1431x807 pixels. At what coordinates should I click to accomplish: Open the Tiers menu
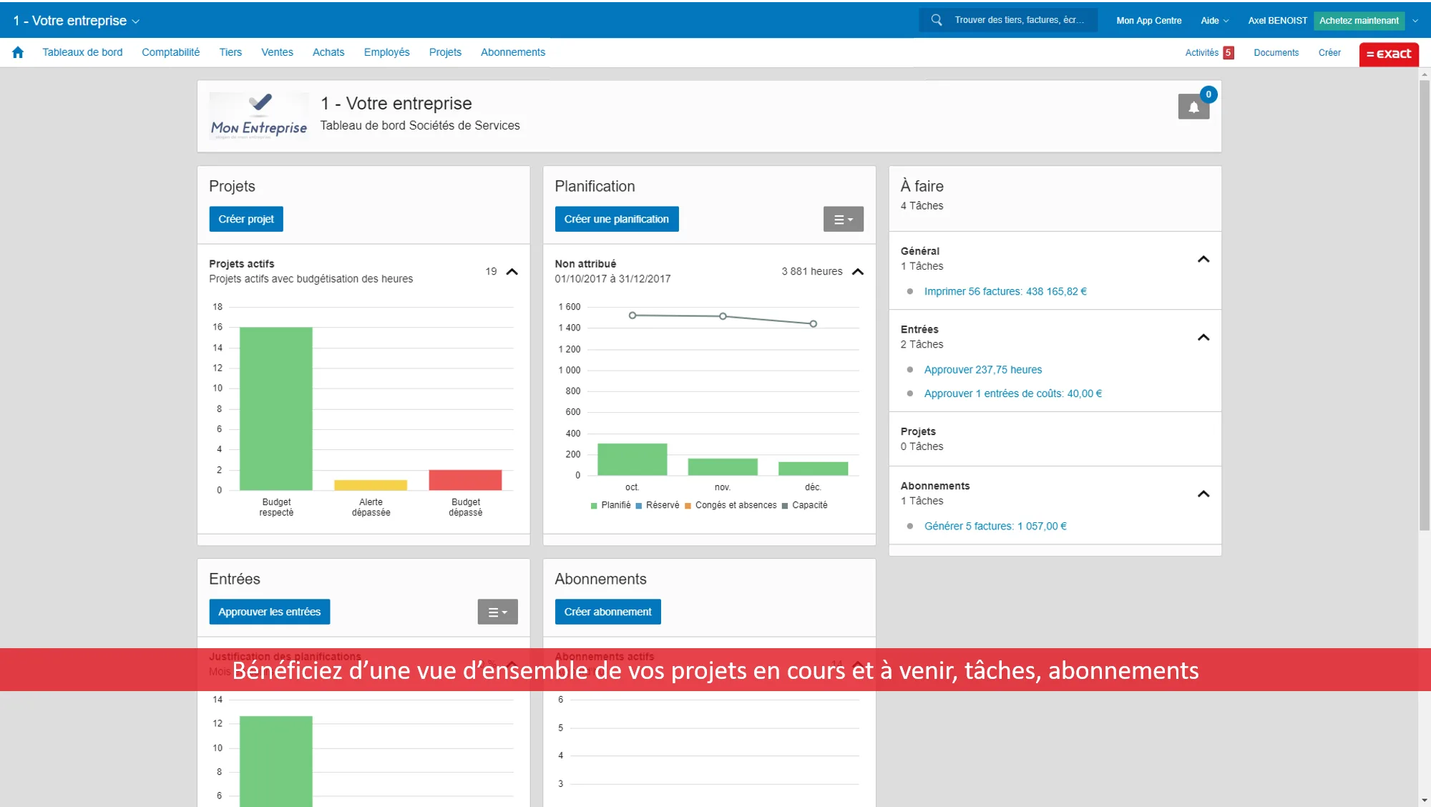coord(230,52)
